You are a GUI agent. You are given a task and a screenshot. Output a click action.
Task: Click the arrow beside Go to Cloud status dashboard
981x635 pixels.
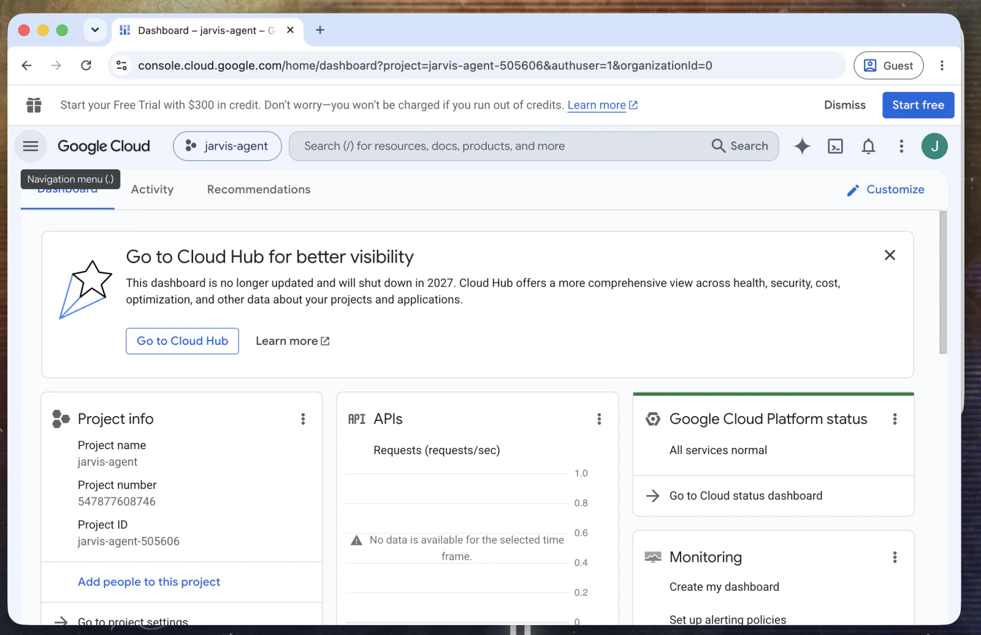point(653,496)
